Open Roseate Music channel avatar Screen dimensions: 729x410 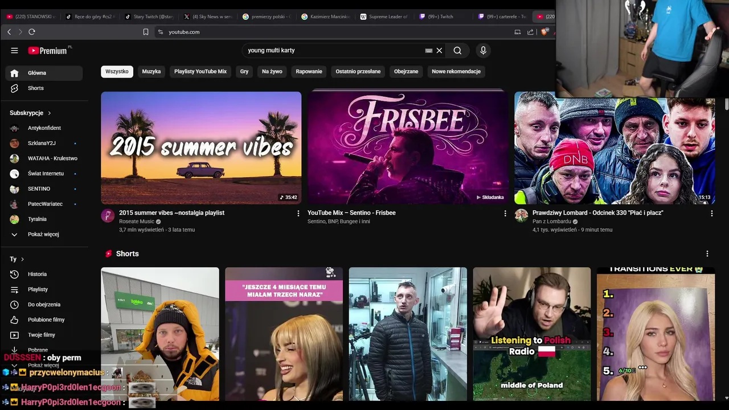[x=108, y=215]
